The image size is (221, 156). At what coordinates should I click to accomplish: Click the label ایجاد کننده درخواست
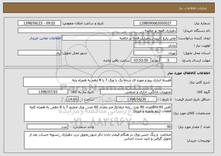(x=194, y=38)
